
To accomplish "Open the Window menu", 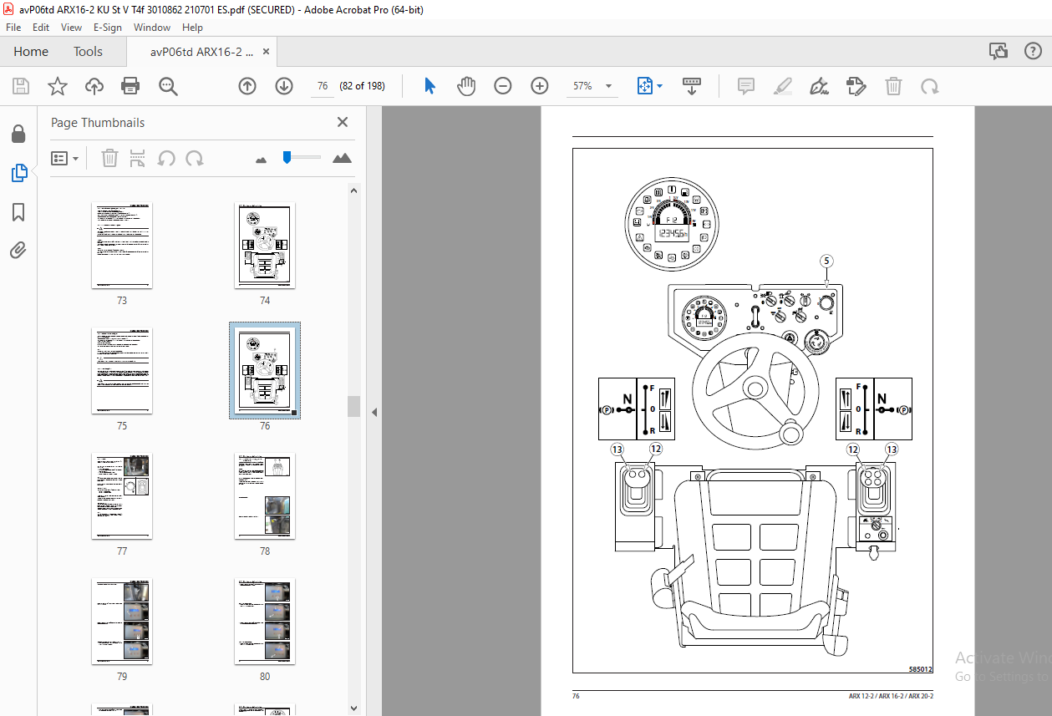I will [x=152, y=28].
